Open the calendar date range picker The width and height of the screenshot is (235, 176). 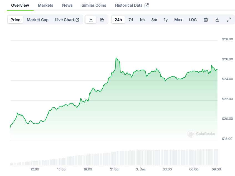tap(206, 20)
